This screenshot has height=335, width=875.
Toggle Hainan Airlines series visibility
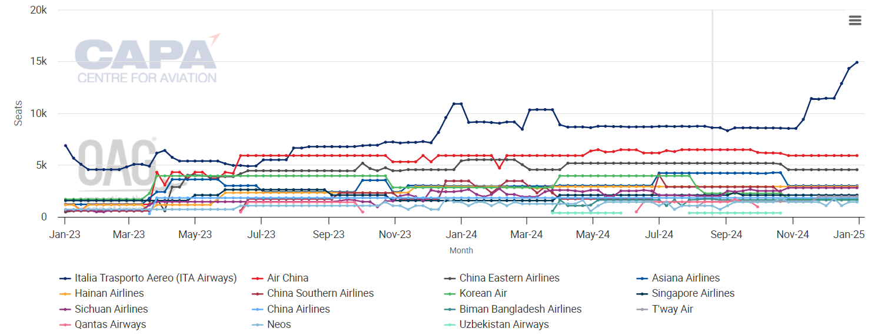(x=109, y=293)
